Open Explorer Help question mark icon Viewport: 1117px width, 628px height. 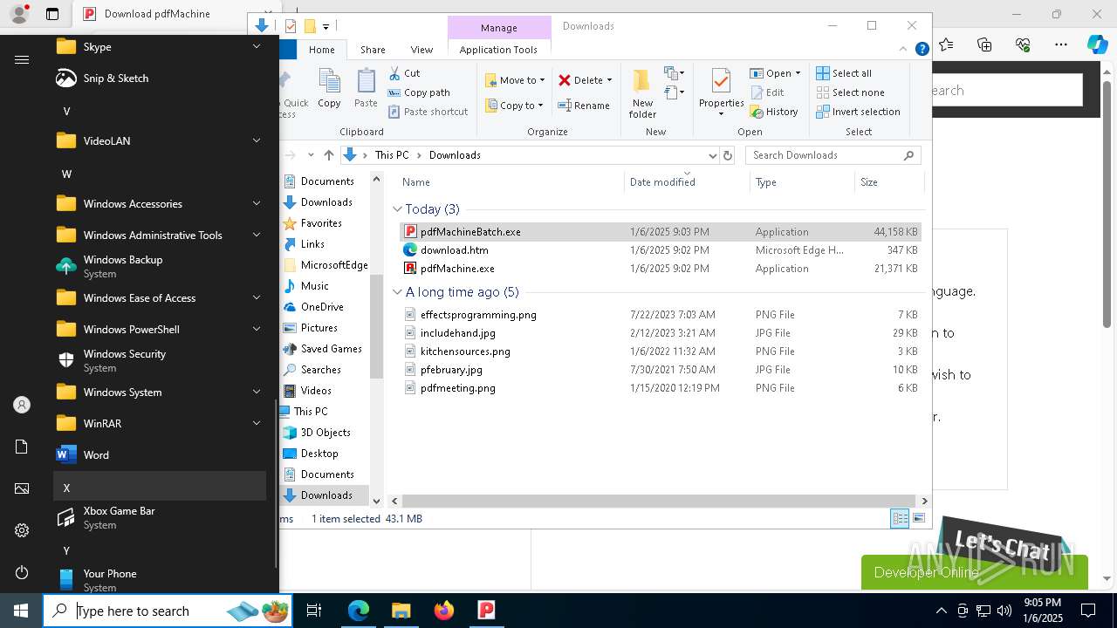point(922,50)
